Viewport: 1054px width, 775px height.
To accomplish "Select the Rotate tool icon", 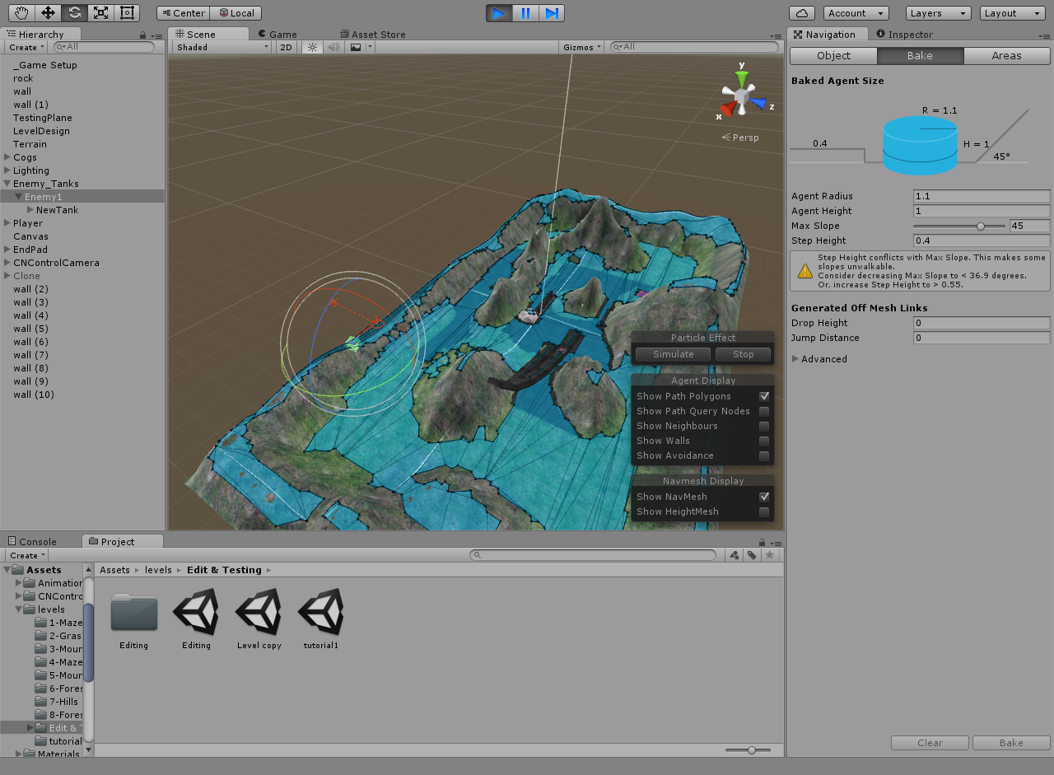I will pyautogui.click(x=74, y=13).
